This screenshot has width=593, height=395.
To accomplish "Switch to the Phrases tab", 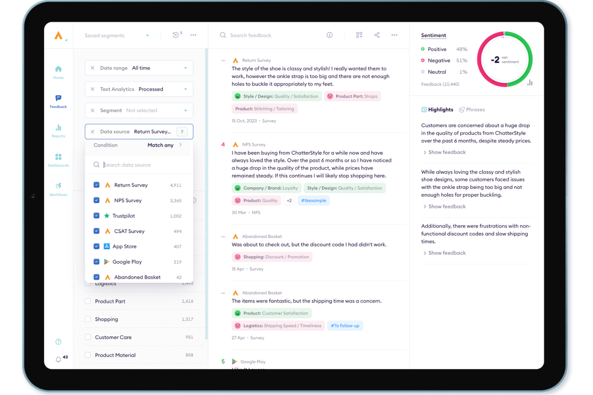I will (475, 109).
